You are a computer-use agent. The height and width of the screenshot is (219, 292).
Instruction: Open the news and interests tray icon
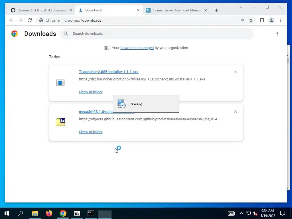coord(231,213)
